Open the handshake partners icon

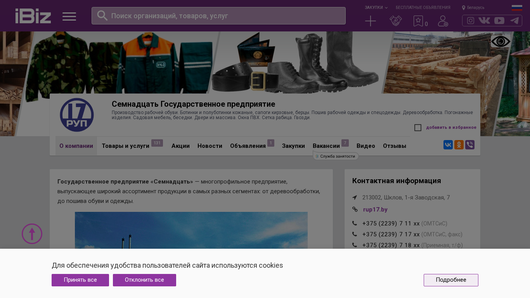tap(396, 21)
